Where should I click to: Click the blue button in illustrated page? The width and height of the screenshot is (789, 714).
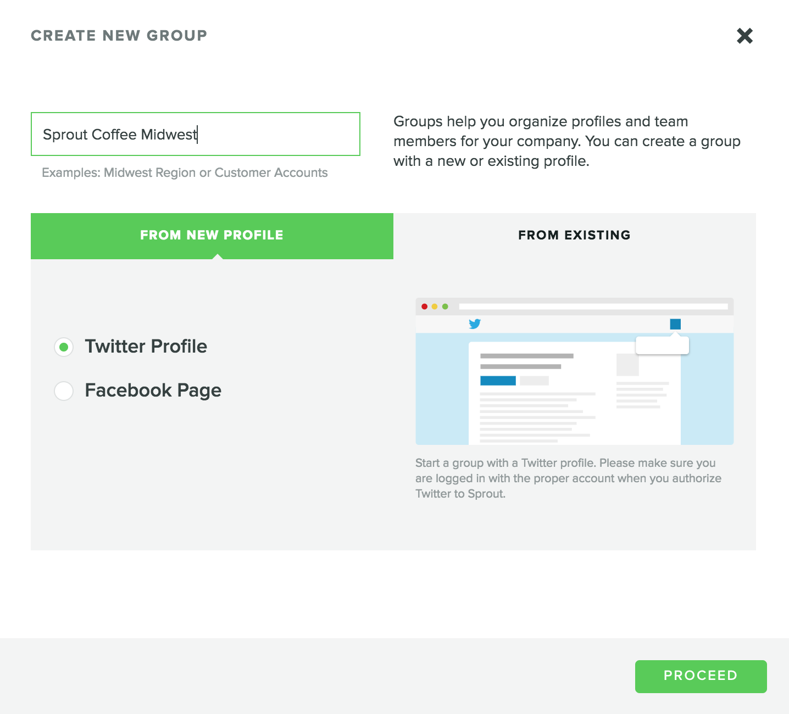point(498,381)
